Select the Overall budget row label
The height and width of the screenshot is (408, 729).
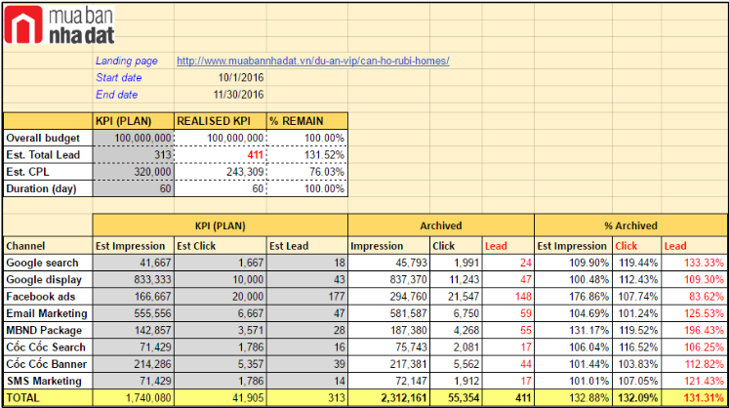(x=43, y=138)
